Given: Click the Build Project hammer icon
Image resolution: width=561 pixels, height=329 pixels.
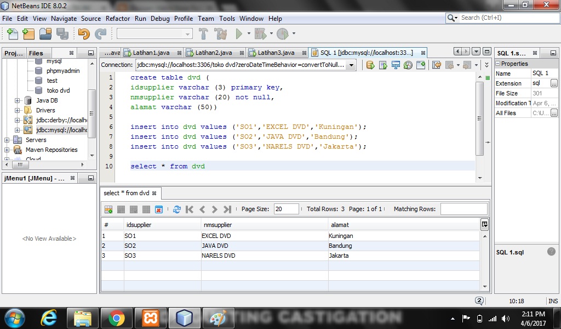Looking at the screenshot, I should pyautogui.click(x=203, y=33).
